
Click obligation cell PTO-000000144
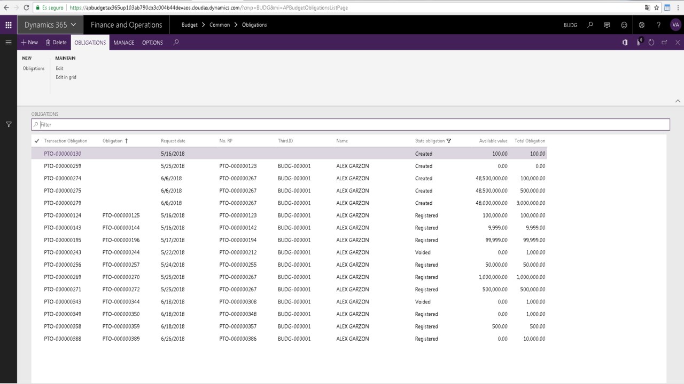click(121, 228)
